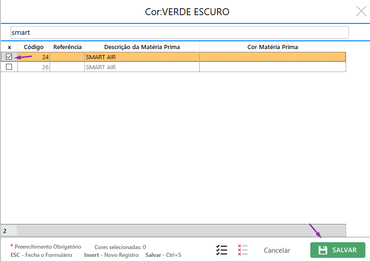Sort by Descrição da Matéria Prima header
The width and height of the screenshot is (370, 261).
(x=142, y=47)
